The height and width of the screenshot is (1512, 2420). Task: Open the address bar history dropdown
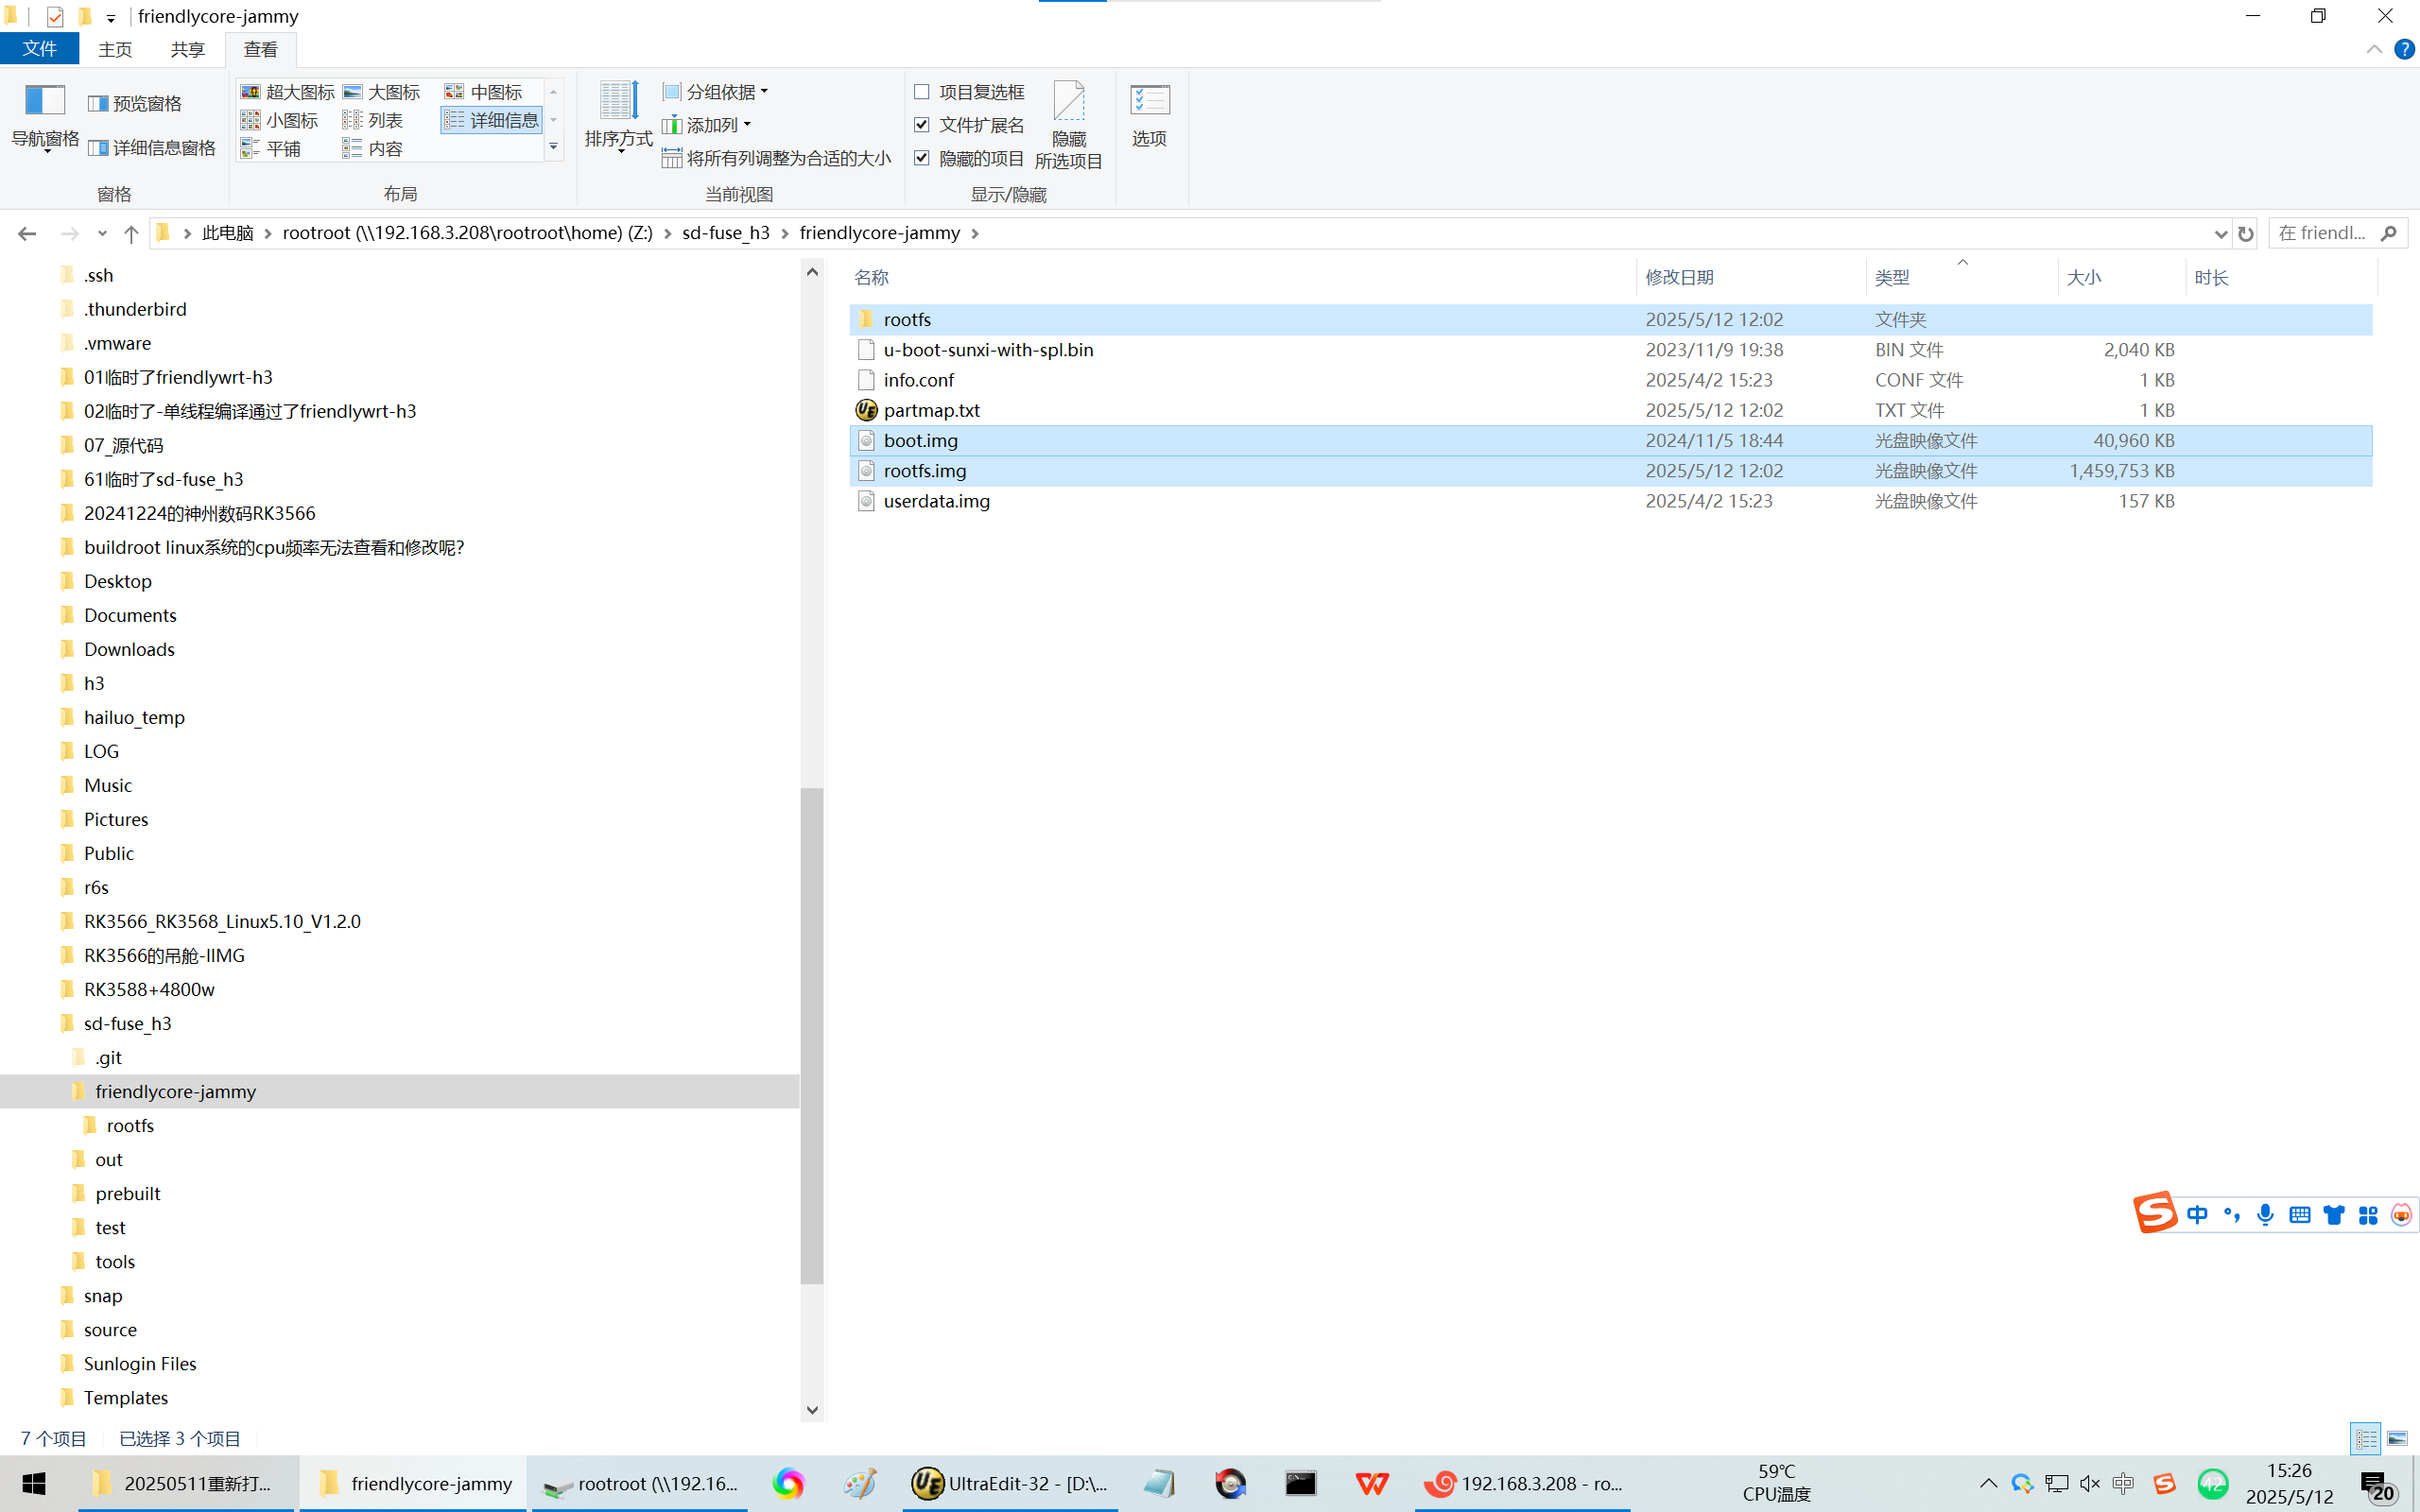2220,233
